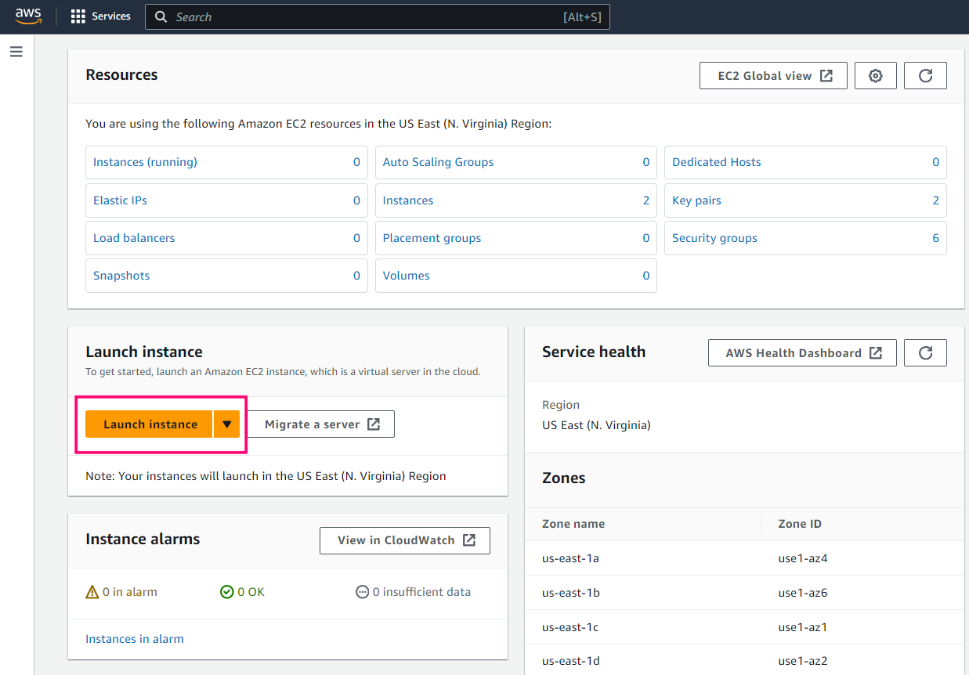
Task: Open Instances (running) resource link
Action: (x=146, y=162)
